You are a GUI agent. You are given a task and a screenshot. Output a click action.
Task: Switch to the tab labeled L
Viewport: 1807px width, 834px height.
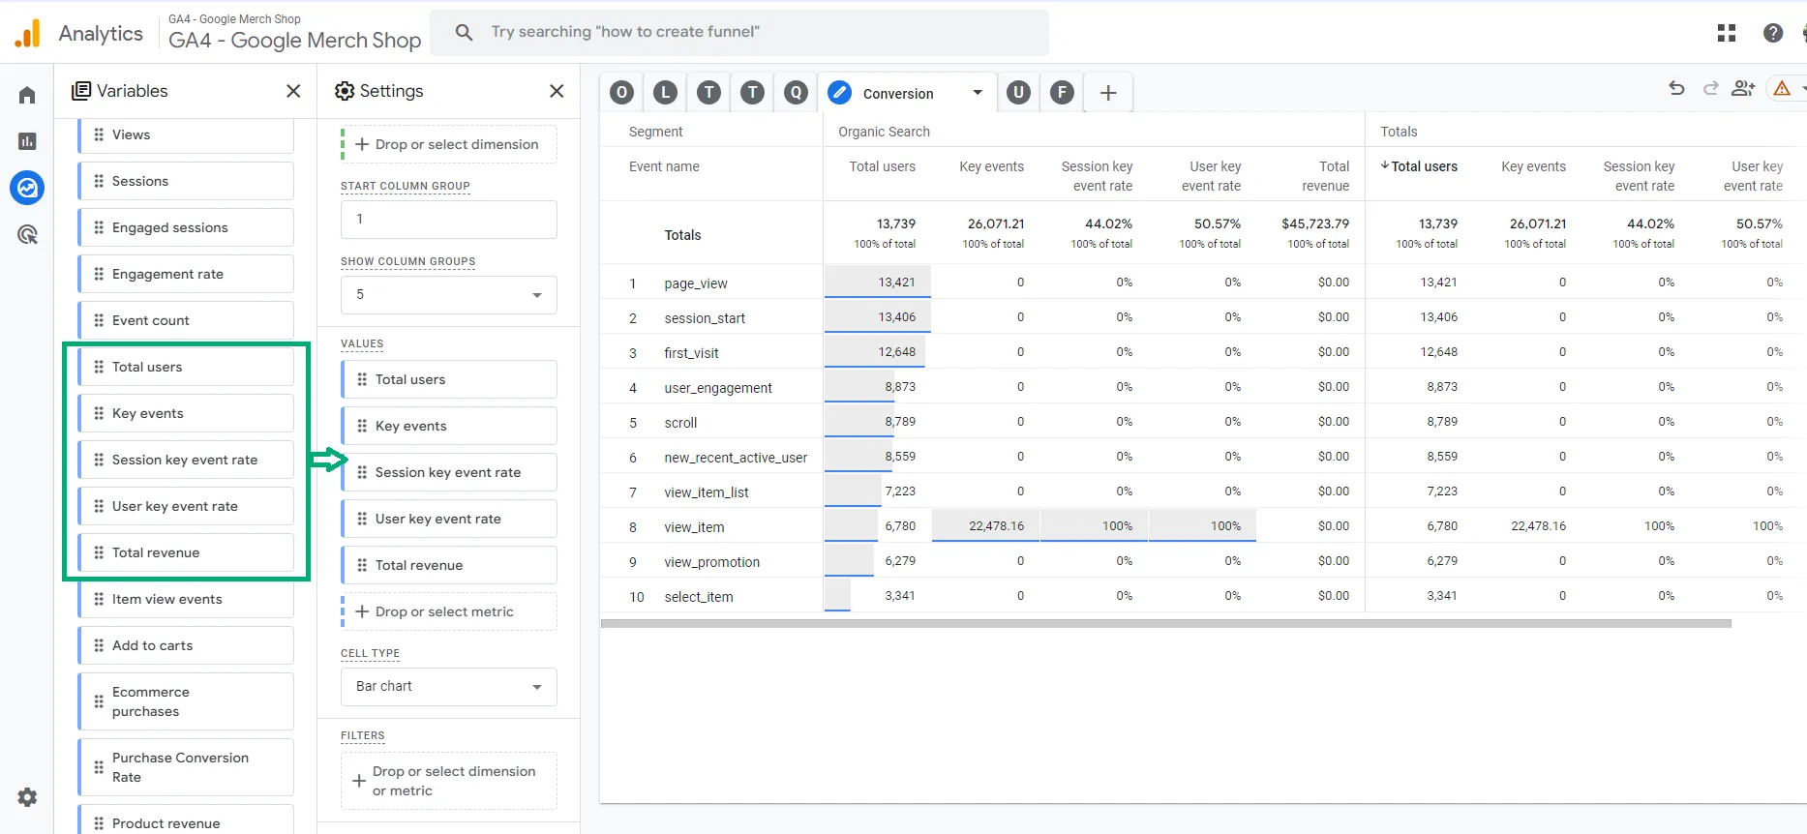point(665,93)
